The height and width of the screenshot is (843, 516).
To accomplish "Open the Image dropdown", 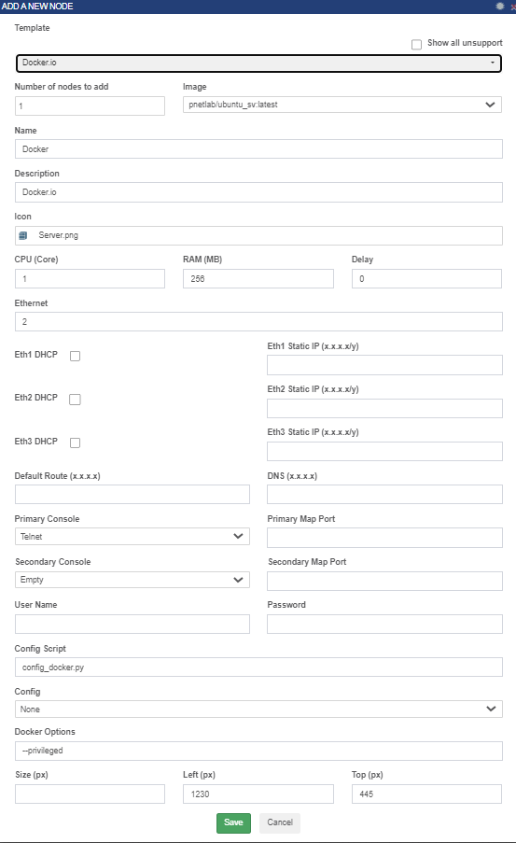I will pyautogui.click(x=342, y=105).
